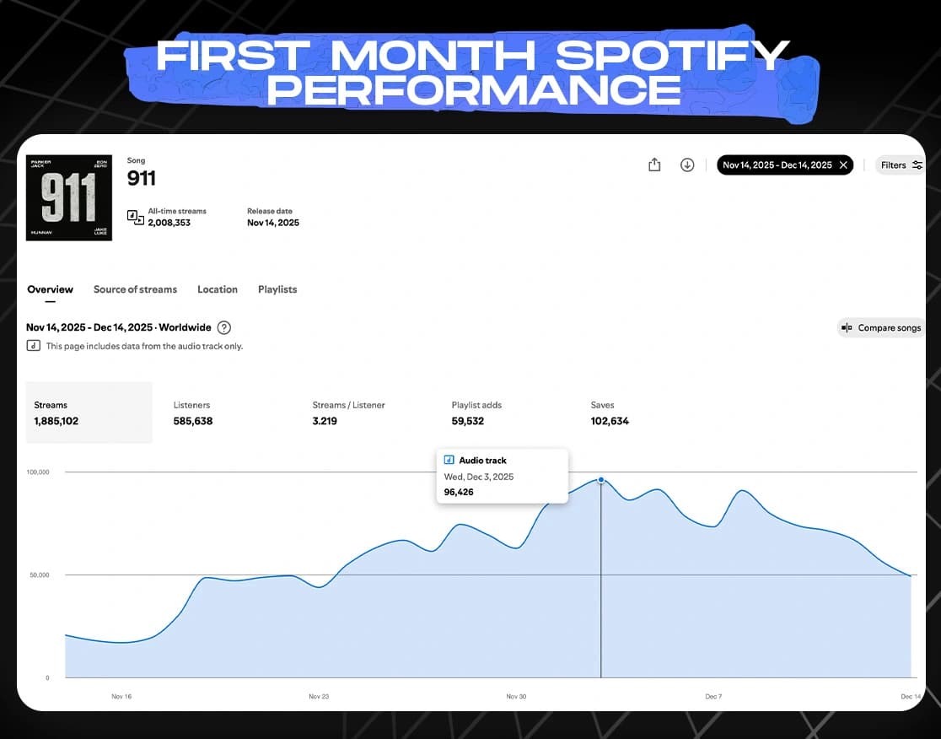Click the Compare songs button
The width and height of the screenshot is (941, 739).
click(881, 328)
